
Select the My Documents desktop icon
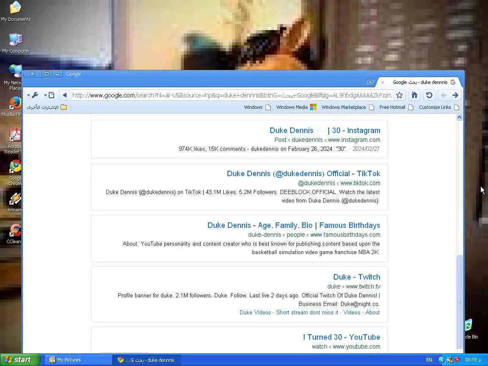[16, 12]
